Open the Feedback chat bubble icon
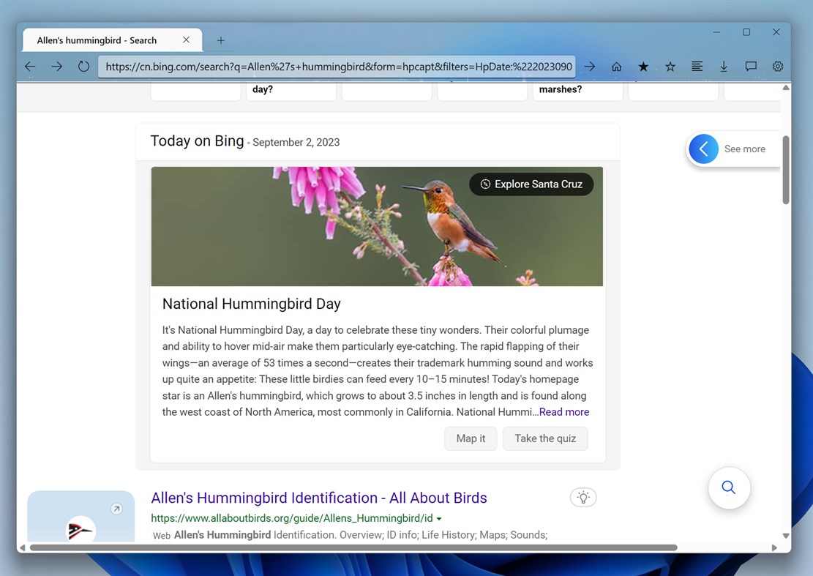This screenshot has height=576, width=813. (751, 66)
